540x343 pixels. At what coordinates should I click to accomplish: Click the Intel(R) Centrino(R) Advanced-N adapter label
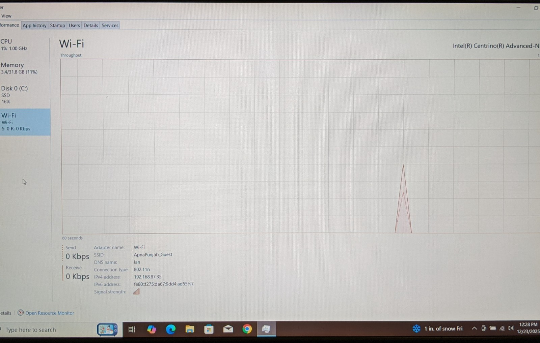pos(496,46)
